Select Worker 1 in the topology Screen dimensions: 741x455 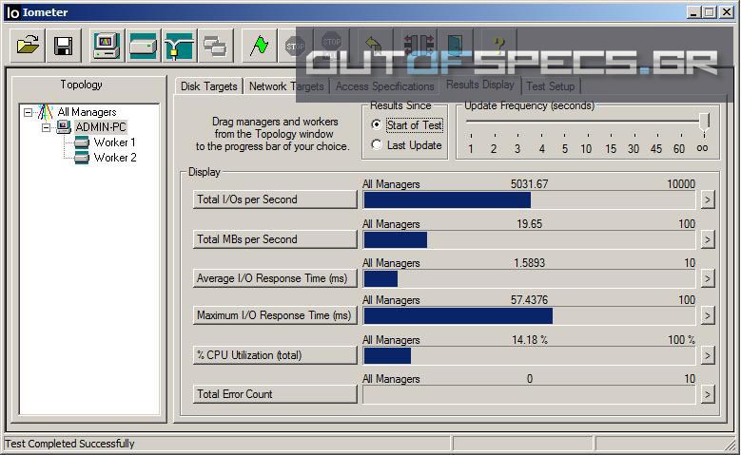pyautogui.click(x=115, y=142)
